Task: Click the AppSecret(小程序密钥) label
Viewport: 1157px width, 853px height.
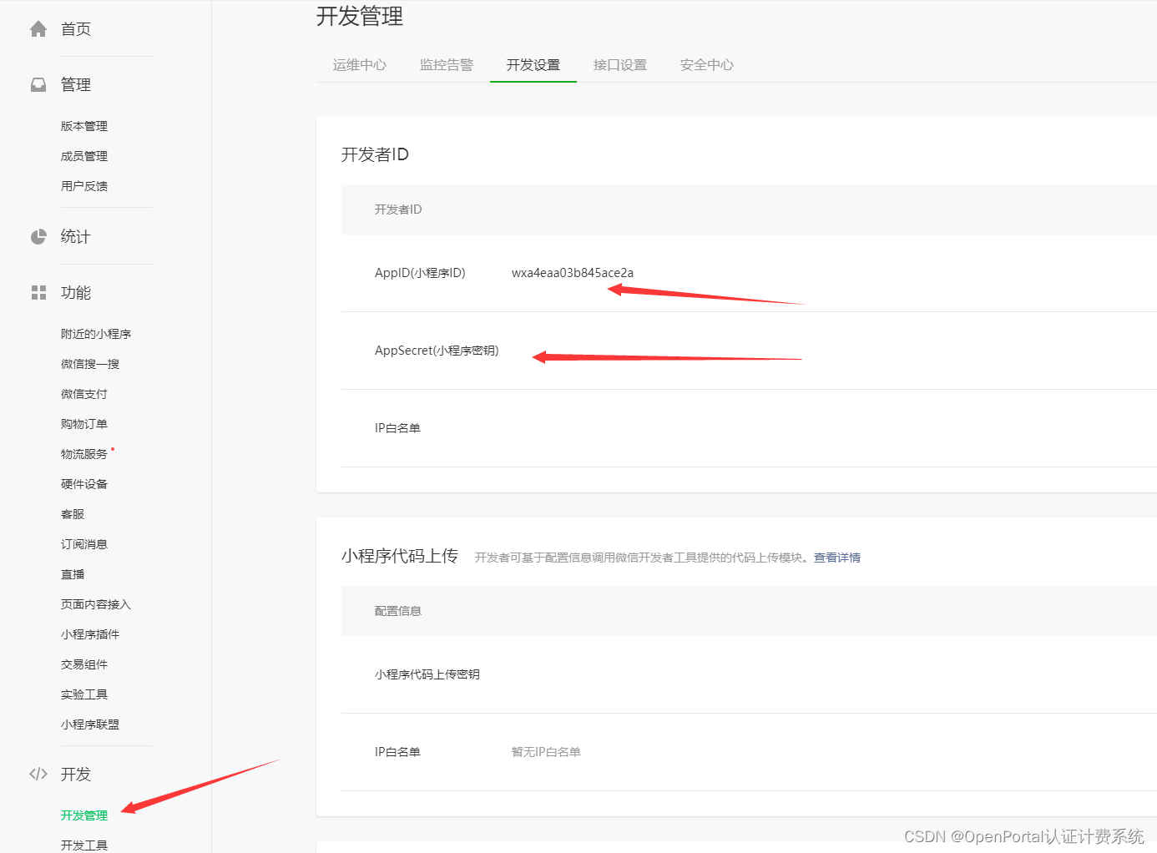Action: tap(437, 351)
